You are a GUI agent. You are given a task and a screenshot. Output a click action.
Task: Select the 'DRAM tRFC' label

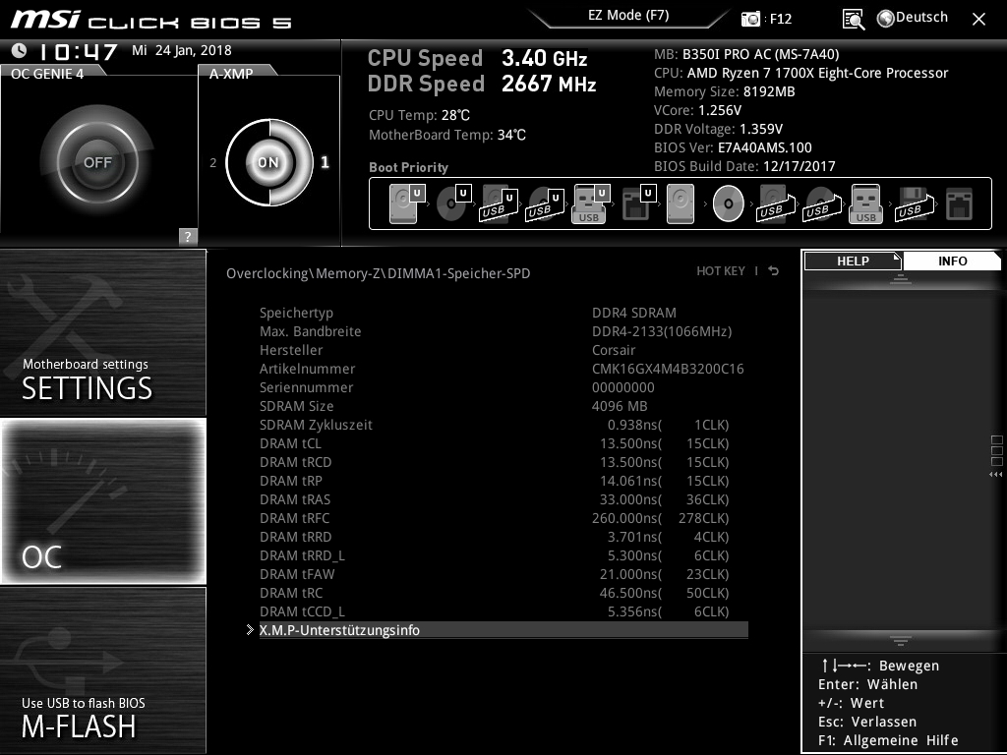coord(295,517)
